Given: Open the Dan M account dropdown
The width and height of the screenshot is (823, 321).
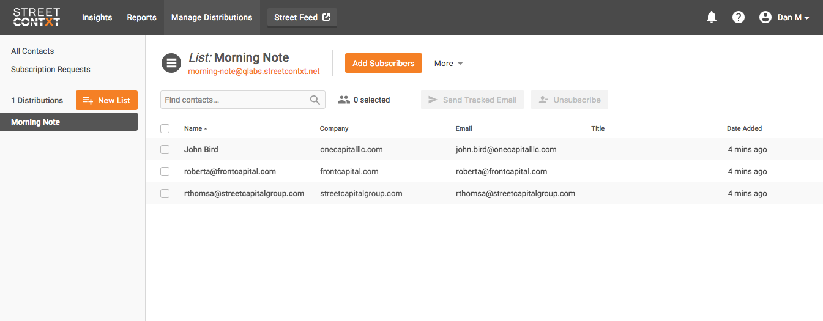Looking at the screenshot, I should pyautogui.click(x=793, y=18).
